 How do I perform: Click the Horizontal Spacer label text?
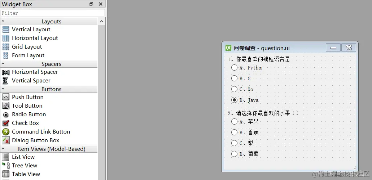pyautogui.click(x=35, y=72)
